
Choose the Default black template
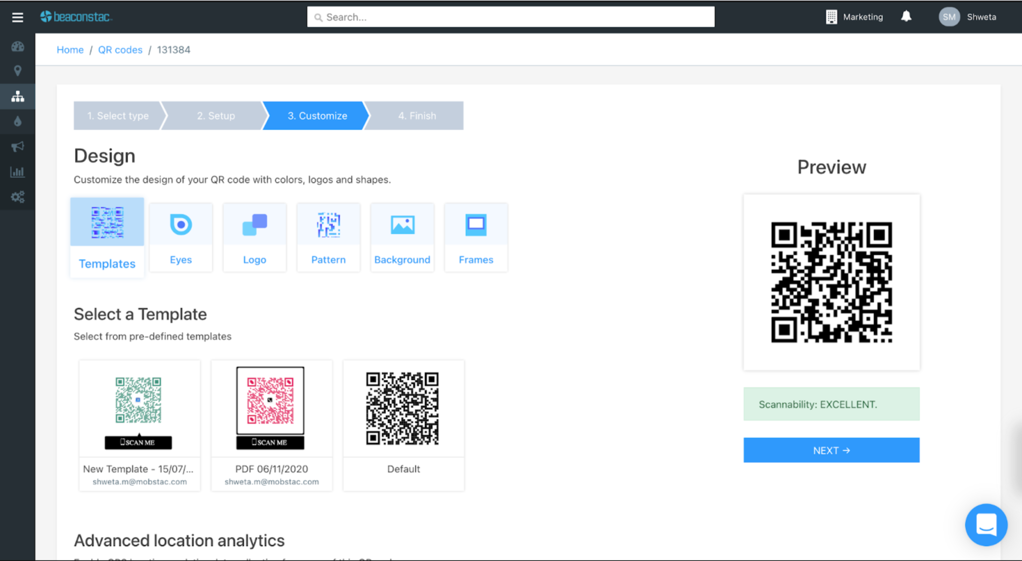click(404, 426)
